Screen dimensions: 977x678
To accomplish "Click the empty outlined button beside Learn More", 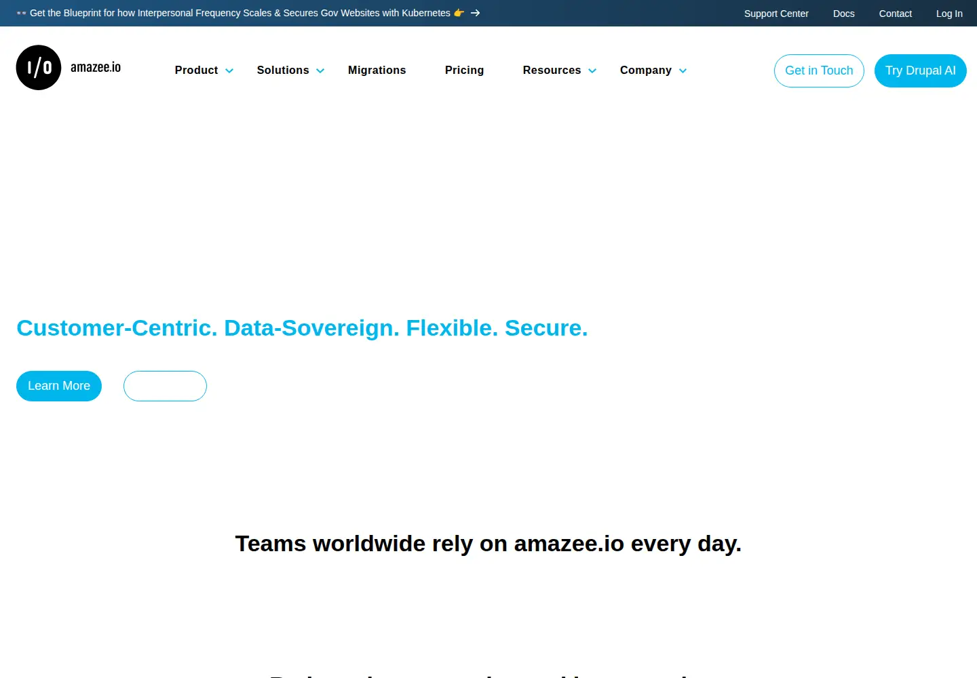I will [x=165, y=386].
